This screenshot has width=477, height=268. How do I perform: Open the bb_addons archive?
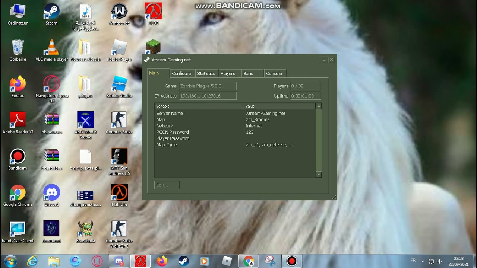pos(51,159)
